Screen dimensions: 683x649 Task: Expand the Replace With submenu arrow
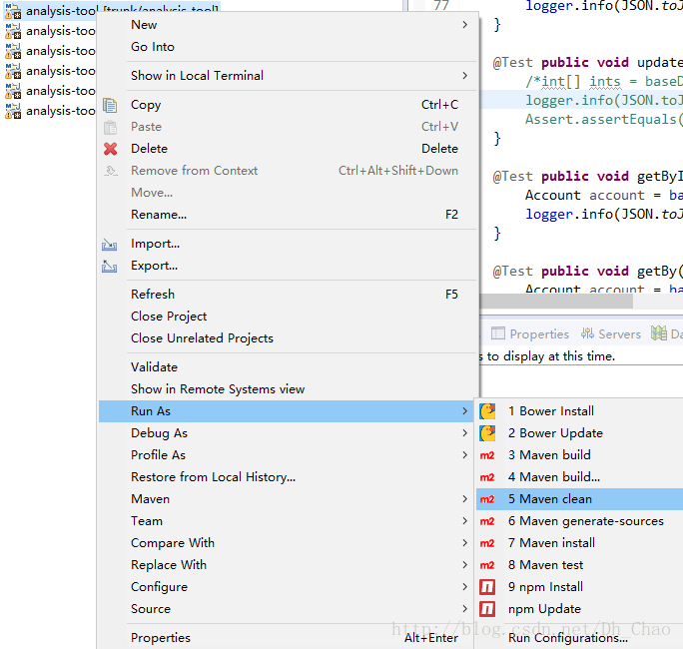(464, 565)
